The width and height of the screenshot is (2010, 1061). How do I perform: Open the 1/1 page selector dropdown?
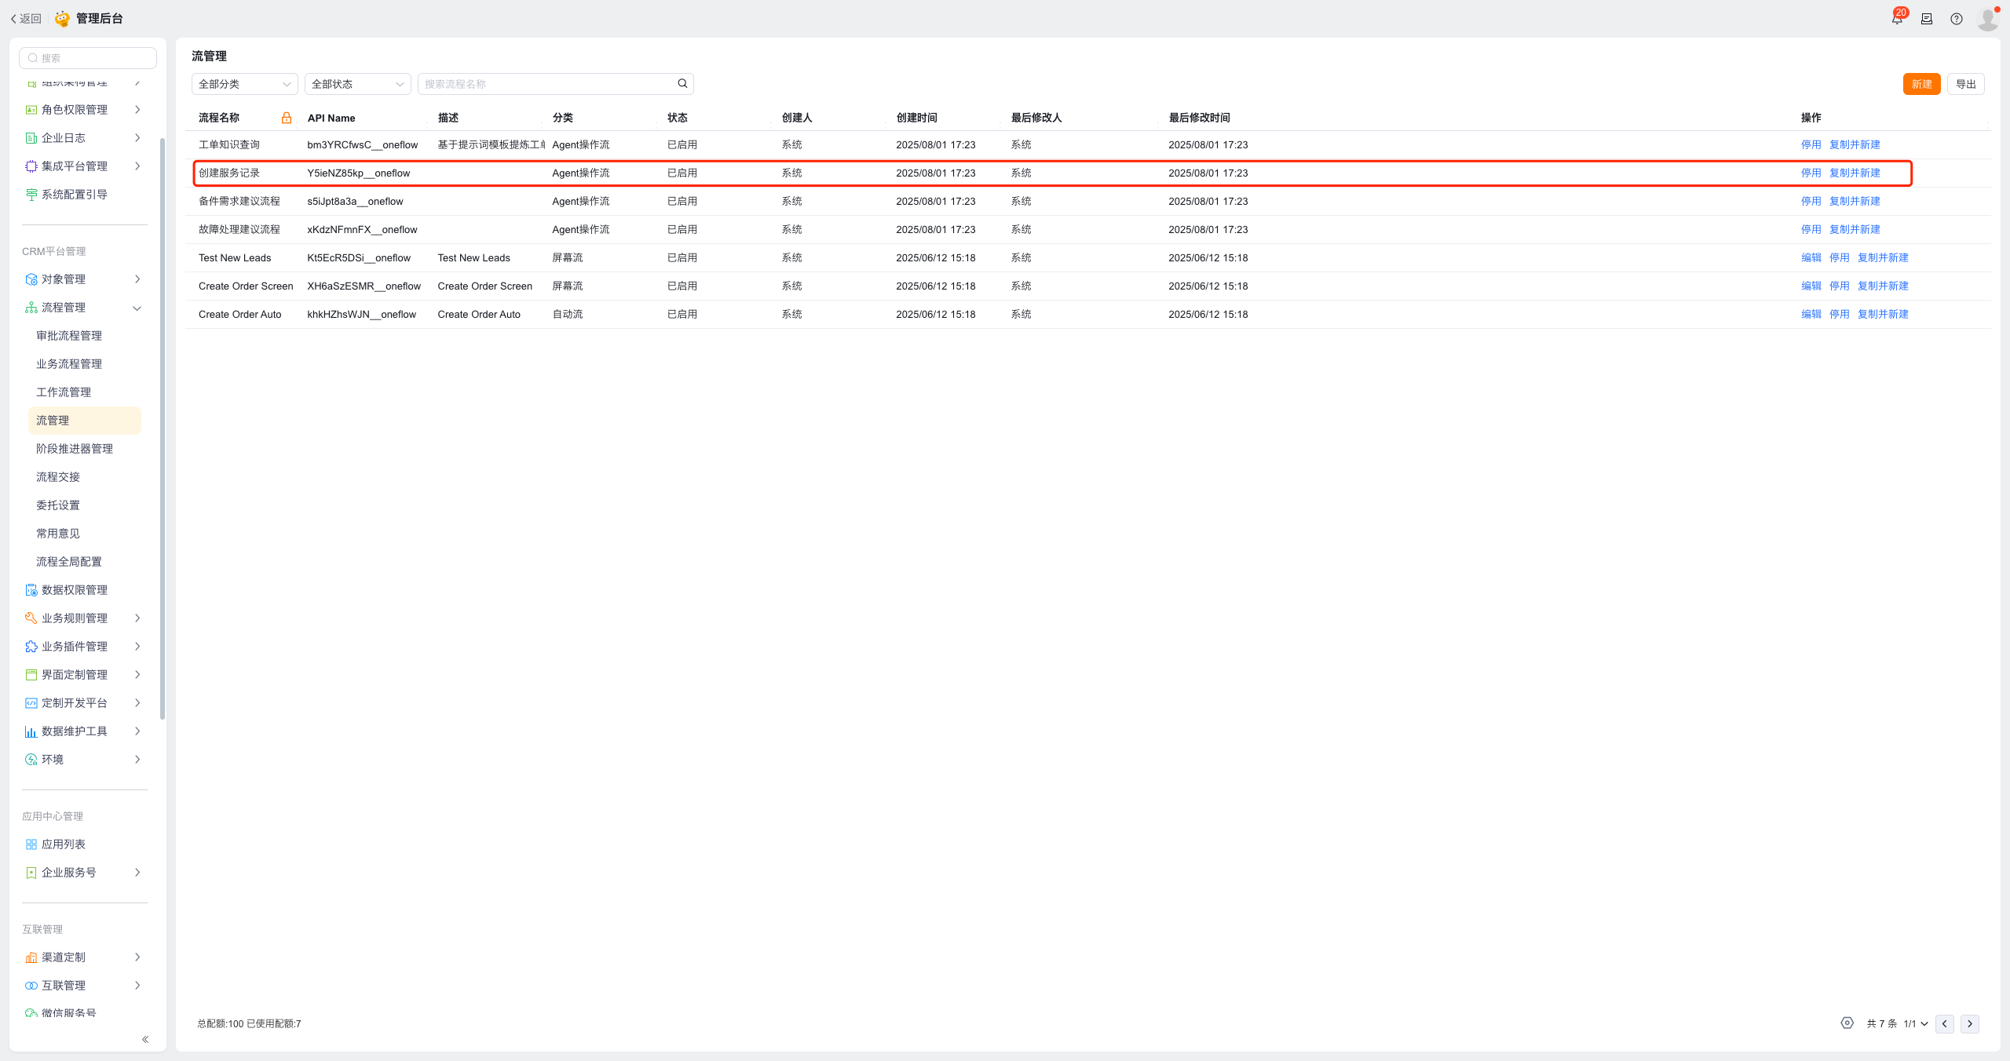pyautogui.click(x=1916, y=1023)
